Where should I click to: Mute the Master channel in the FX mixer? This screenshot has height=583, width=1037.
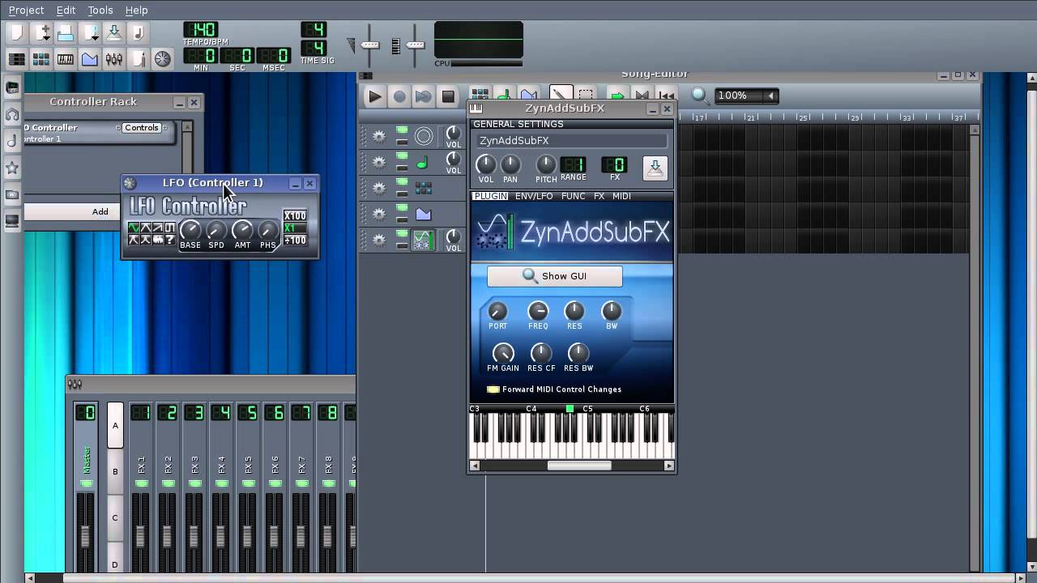coord(86,484)
